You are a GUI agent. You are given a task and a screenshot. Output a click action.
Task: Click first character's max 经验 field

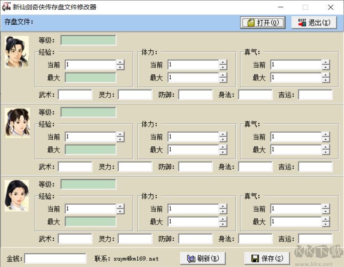[91, 78]
